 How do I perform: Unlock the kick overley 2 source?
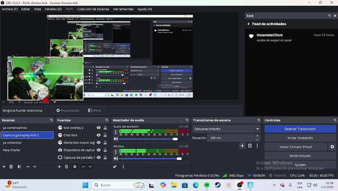(x=105, y=128)
